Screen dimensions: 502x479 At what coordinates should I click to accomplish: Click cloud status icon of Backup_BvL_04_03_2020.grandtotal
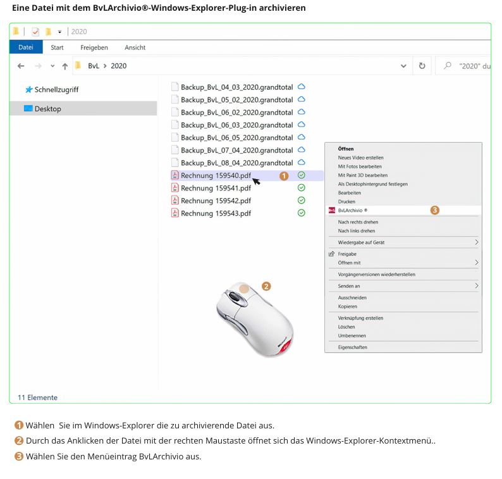tap(302, 87)
